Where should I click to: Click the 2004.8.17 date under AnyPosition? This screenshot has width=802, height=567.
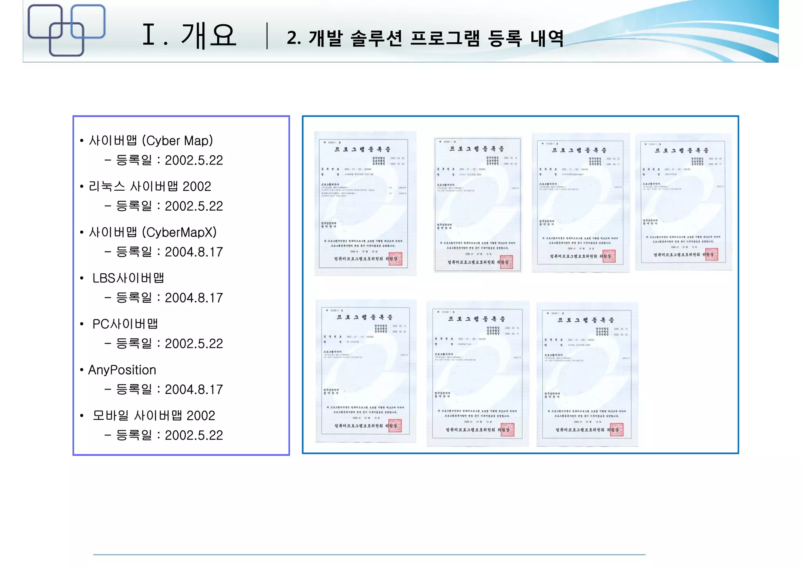pyautogui.click(x=193, y=389)
